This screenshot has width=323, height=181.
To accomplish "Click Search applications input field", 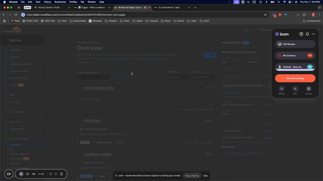I will pyautogui.click(x=93, y=77).
